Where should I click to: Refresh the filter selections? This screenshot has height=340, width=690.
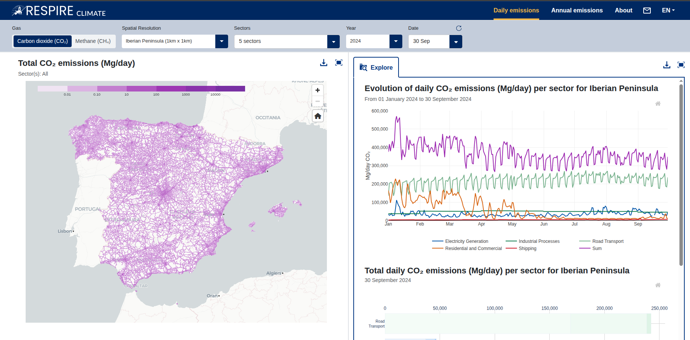[458, 28]
